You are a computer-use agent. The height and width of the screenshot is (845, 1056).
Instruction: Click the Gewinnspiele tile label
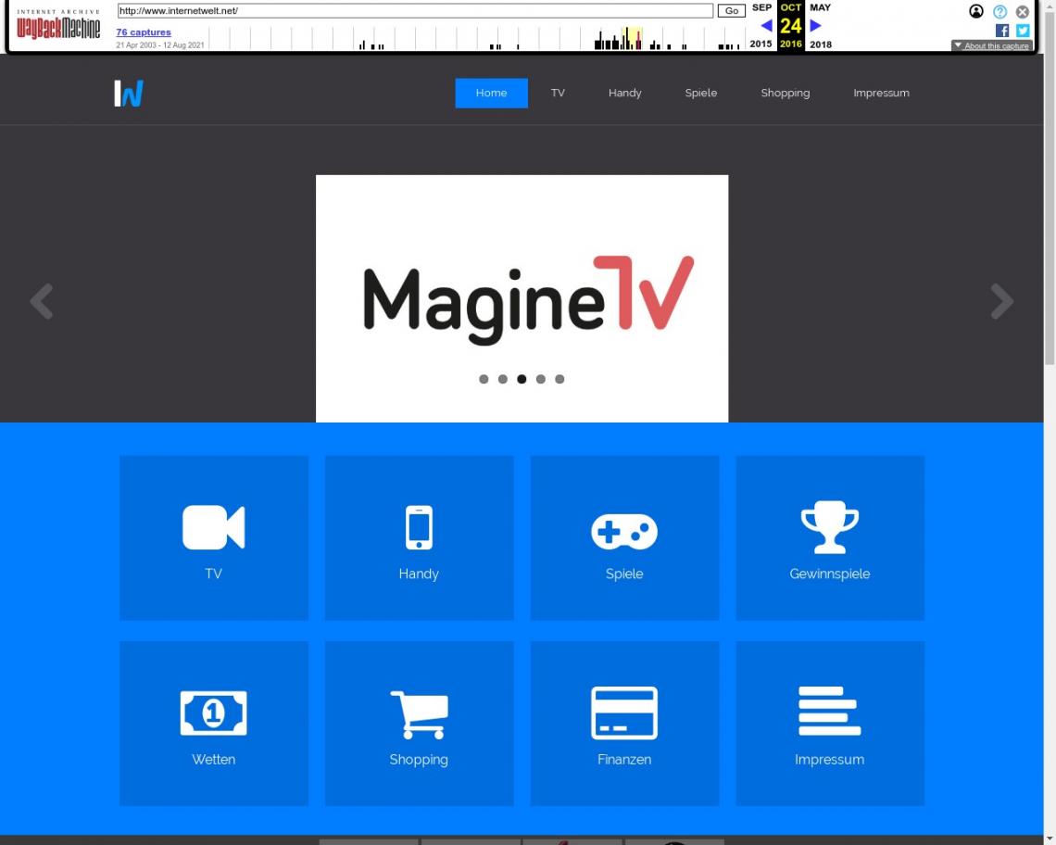pyautogui.click(x=830, y=574)
